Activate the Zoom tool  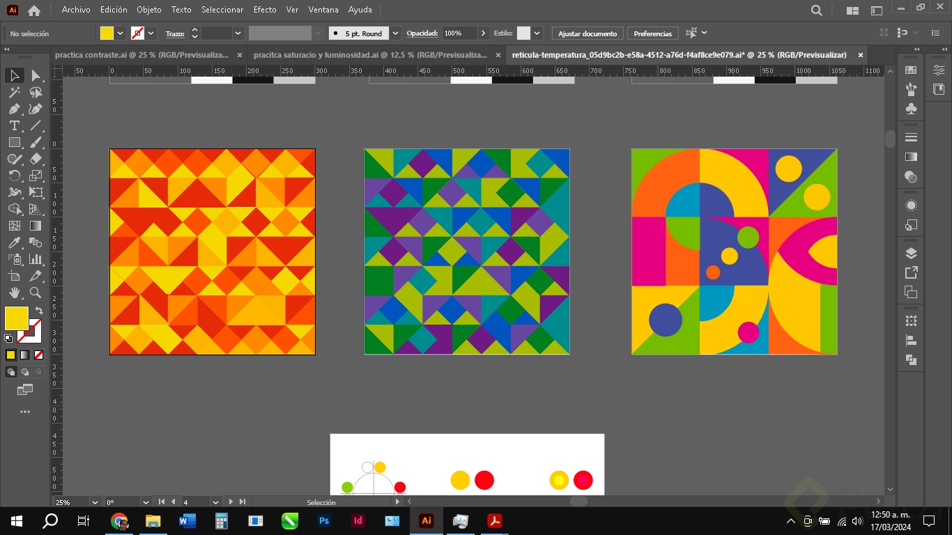[36, 293]
